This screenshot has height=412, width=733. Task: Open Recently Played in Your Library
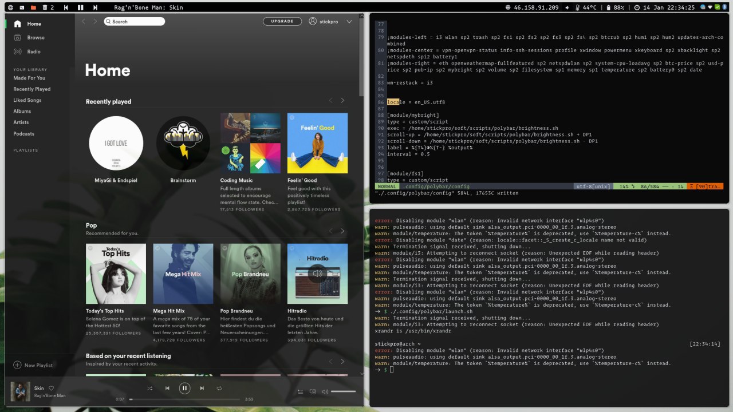[32, 89]
